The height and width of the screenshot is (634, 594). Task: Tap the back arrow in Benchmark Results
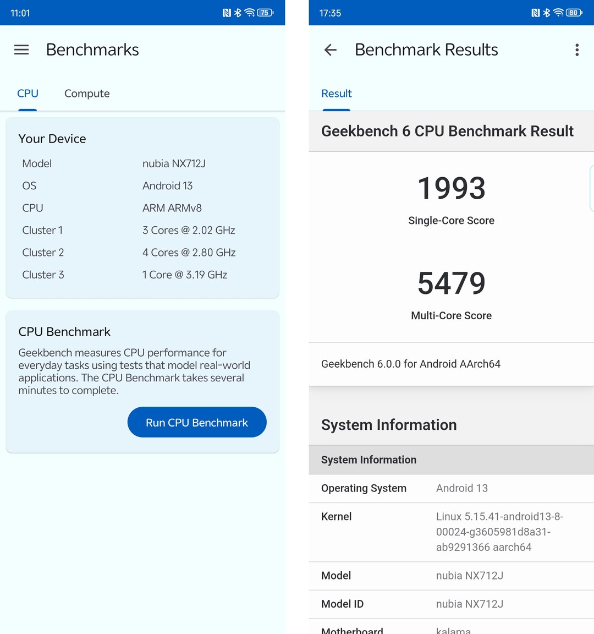331,50
